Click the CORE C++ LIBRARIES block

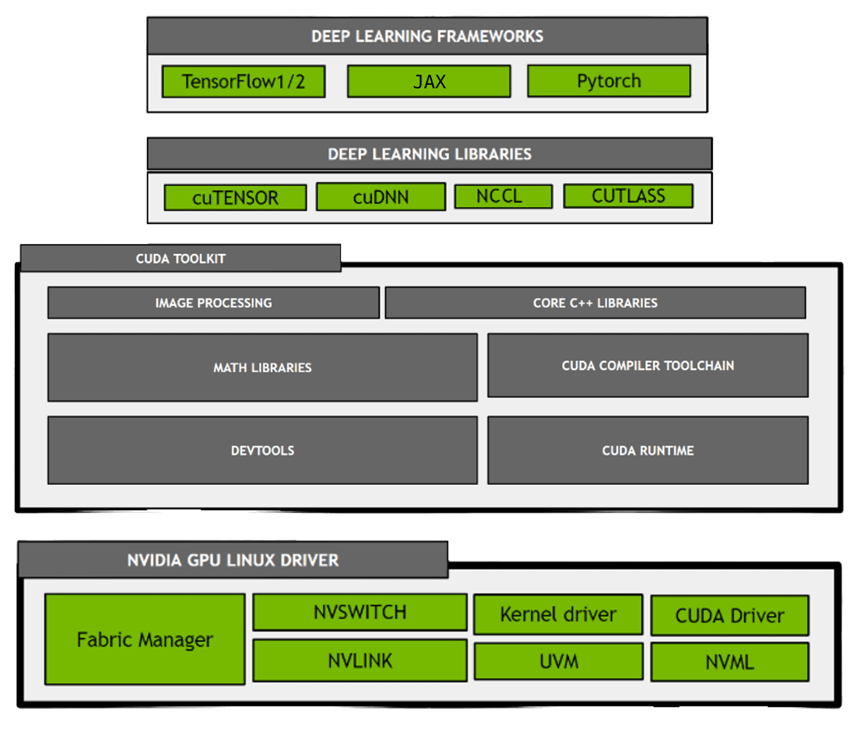pyautogui.click(x=595, y=302)
